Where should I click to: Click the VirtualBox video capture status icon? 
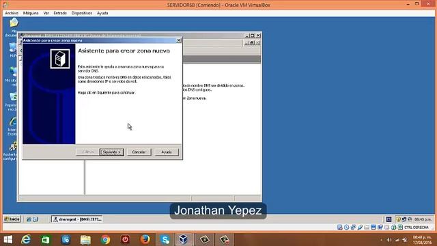point(380,228)
